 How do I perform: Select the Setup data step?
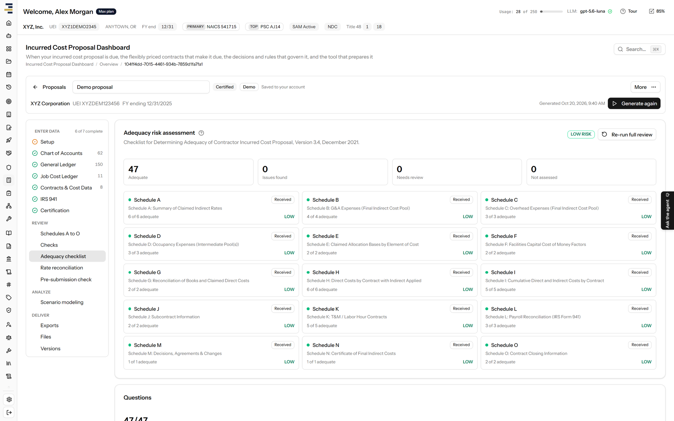[67, 142]
